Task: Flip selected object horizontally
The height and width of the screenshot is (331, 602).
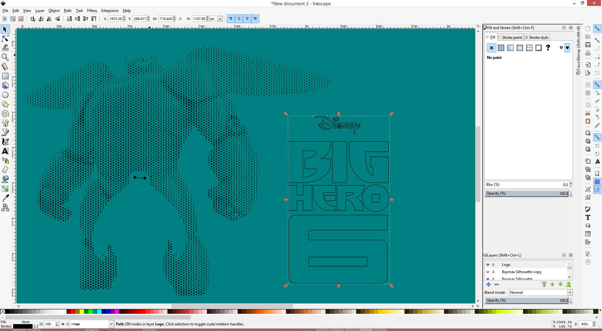Action: 49,19
